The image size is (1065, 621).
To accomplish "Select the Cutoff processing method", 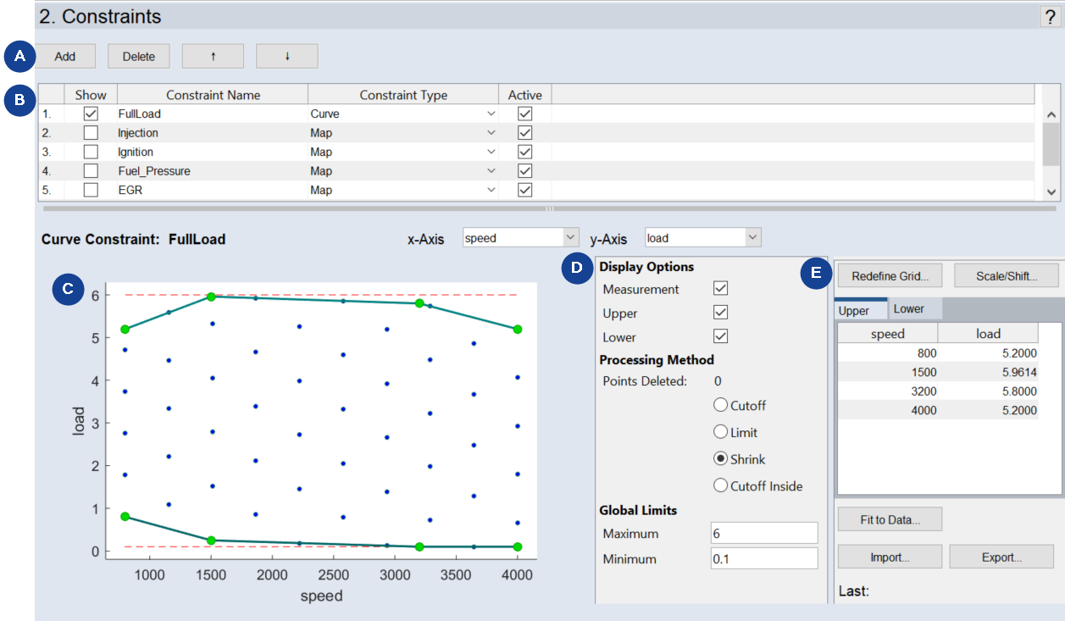I will (721, 405).
